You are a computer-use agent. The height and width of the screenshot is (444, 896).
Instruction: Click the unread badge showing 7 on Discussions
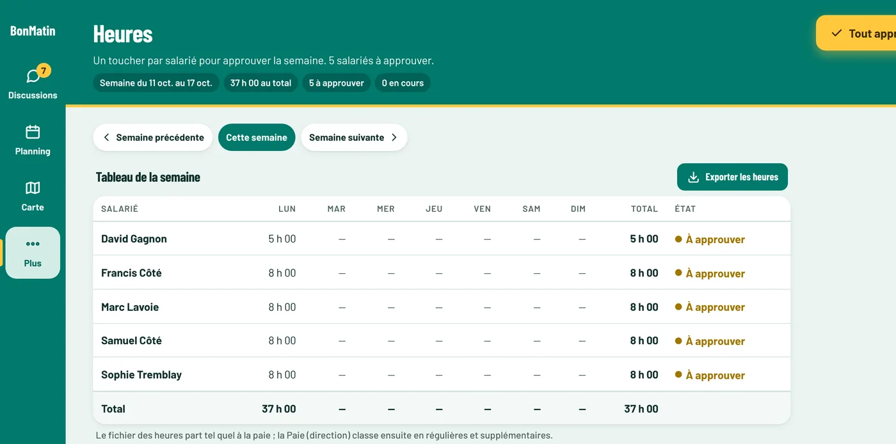coord(44,70)
